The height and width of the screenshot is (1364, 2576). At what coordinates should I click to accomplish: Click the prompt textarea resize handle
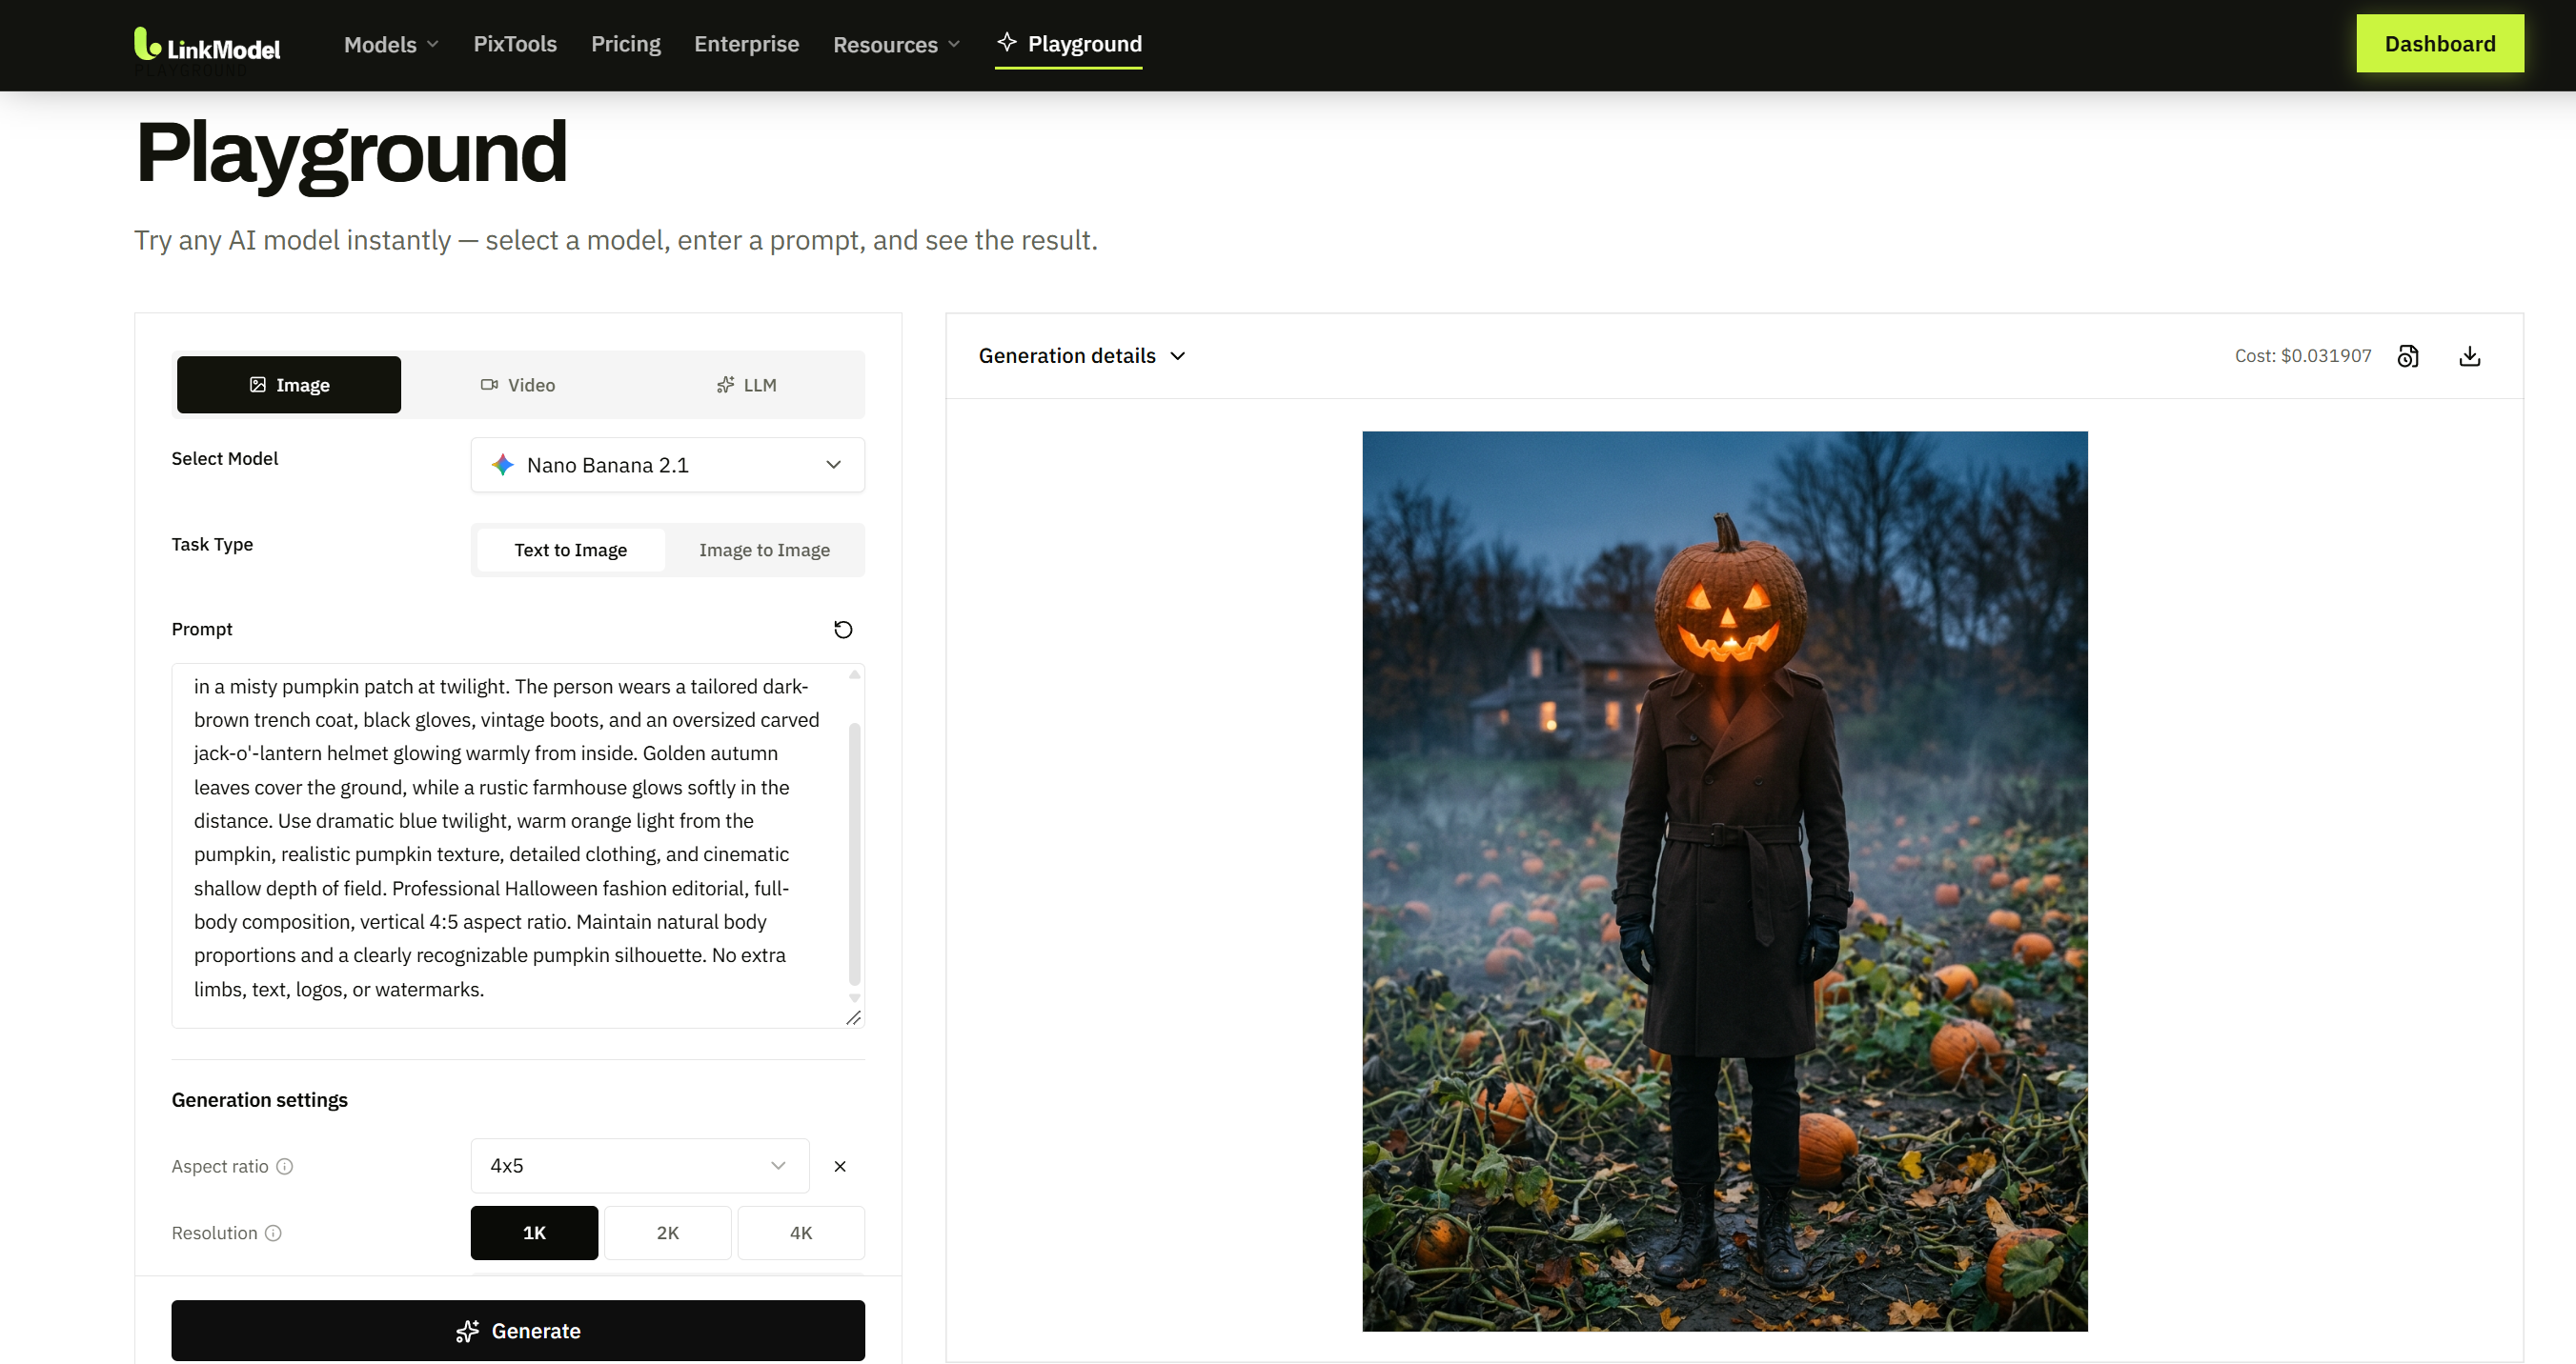(853, 1017)
